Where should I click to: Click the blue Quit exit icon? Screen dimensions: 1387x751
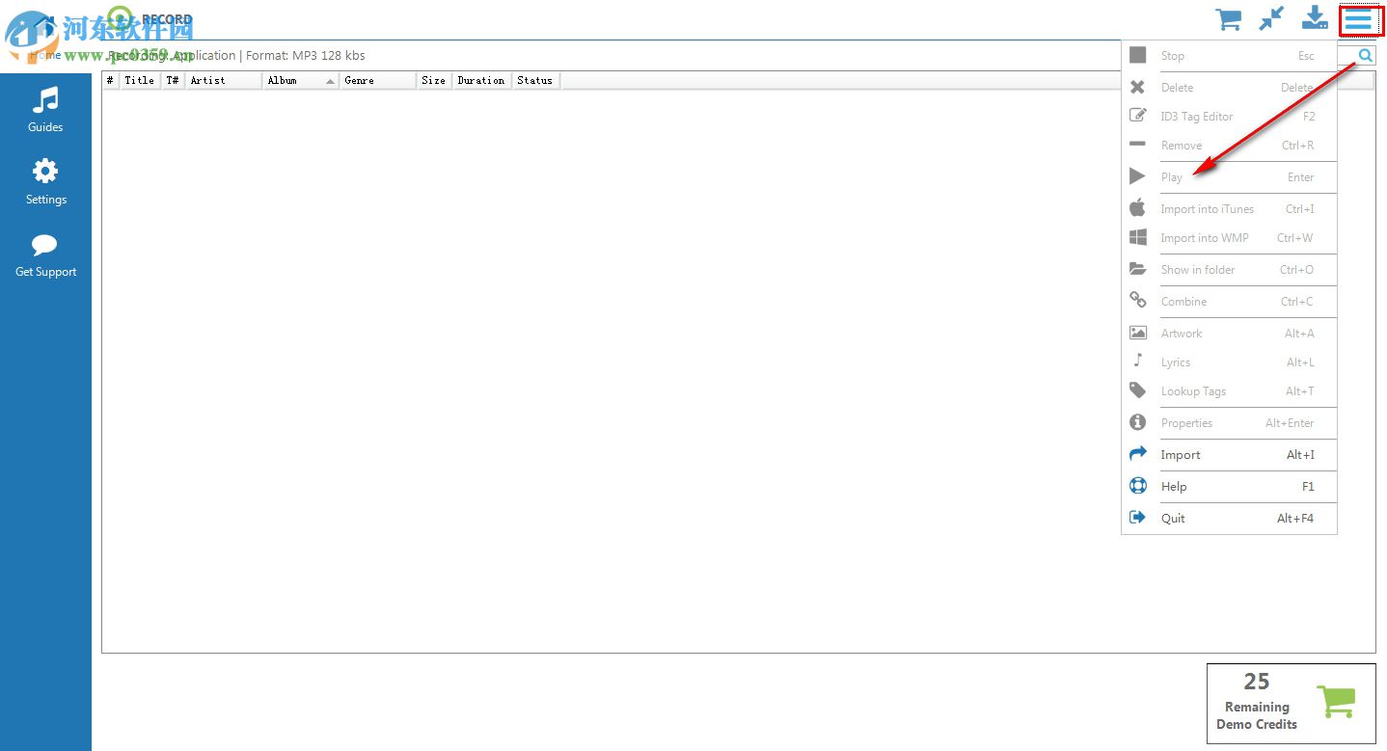click(1138, 518)
